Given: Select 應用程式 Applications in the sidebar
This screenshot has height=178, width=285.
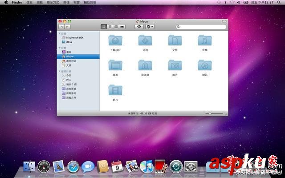Looking at the screenshot, I should [78, 61].
